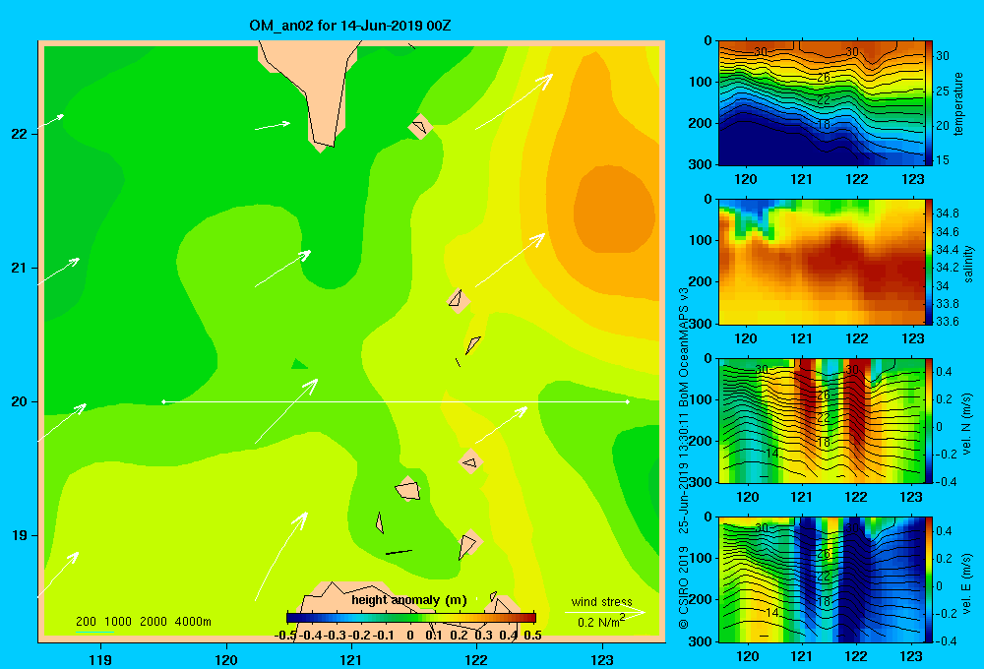The width and height of the screenshot is (984, 669).
Task: Select the vel. N color scale bar
Action: click(929, 420)
